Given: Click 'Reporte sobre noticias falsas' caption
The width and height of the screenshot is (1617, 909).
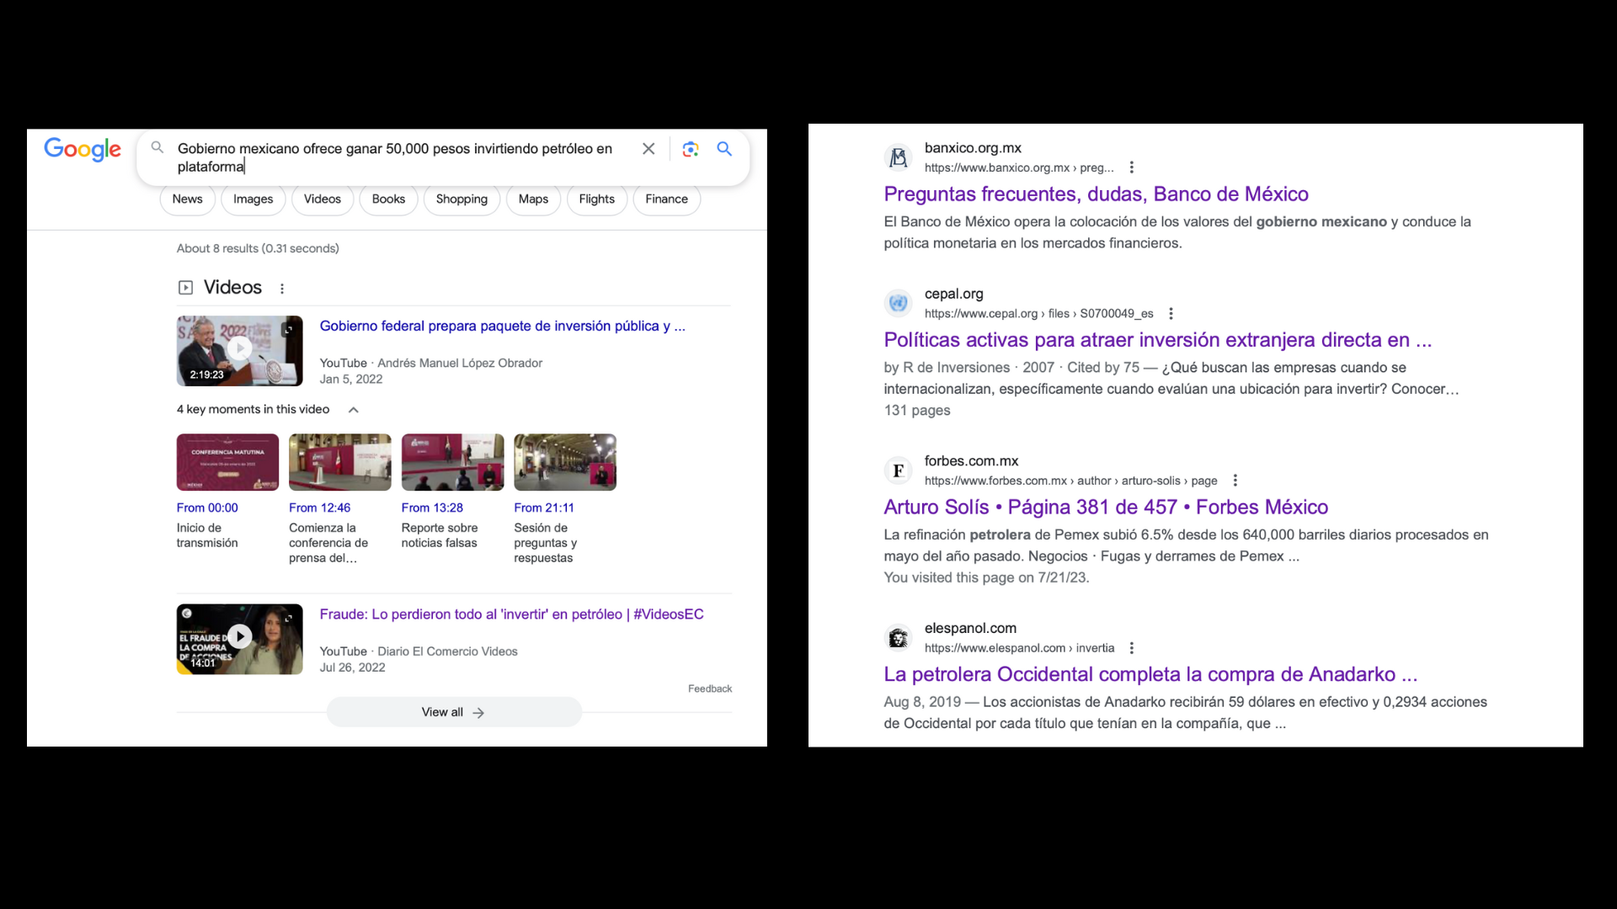Looking at the screenshot, I should [x=440, y=535].
